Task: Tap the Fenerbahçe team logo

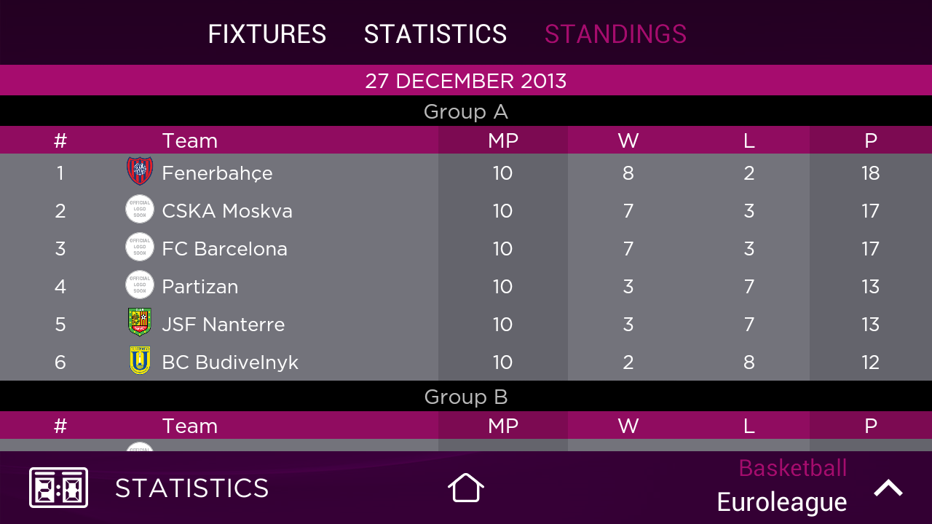Action: click(x=140, y=172)
